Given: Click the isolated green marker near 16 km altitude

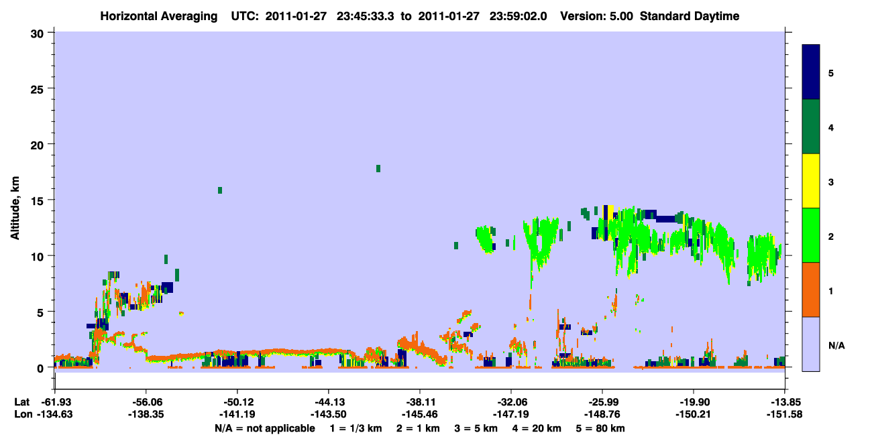Looking at the screenshot, I should [x=220, y=190].
